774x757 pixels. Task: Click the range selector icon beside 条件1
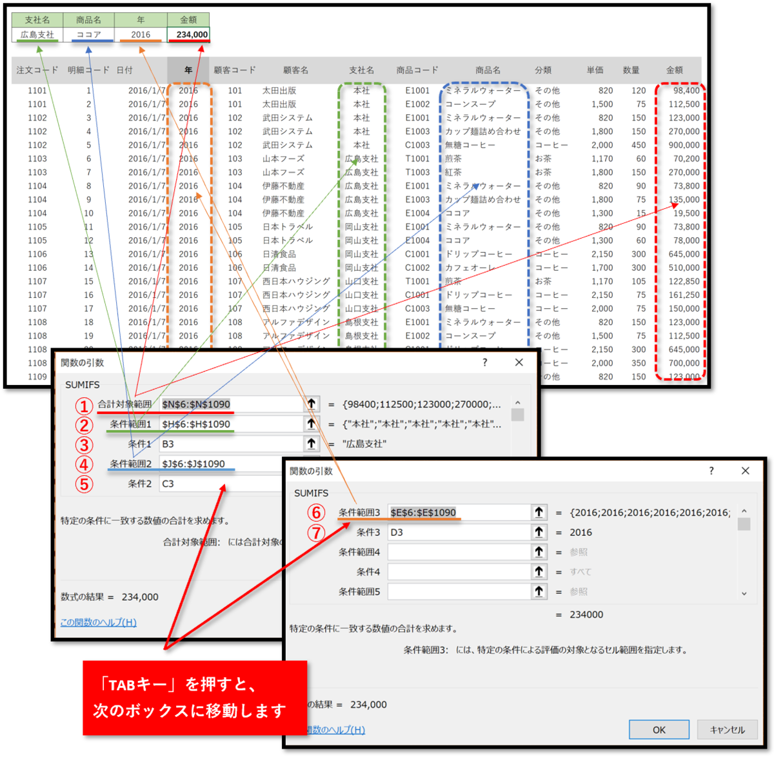(x=311, y=443)
